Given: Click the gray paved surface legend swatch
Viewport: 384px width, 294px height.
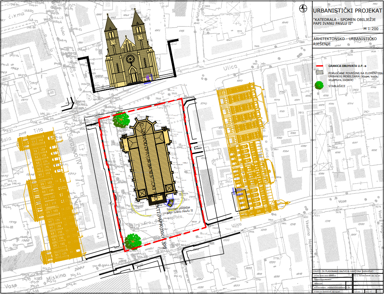Looking at the screenshot, I should [319, 73].
